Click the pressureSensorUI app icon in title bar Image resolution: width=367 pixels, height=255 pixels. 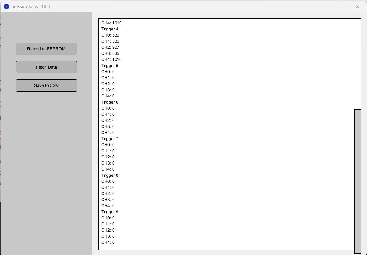[x=6, y=6]
